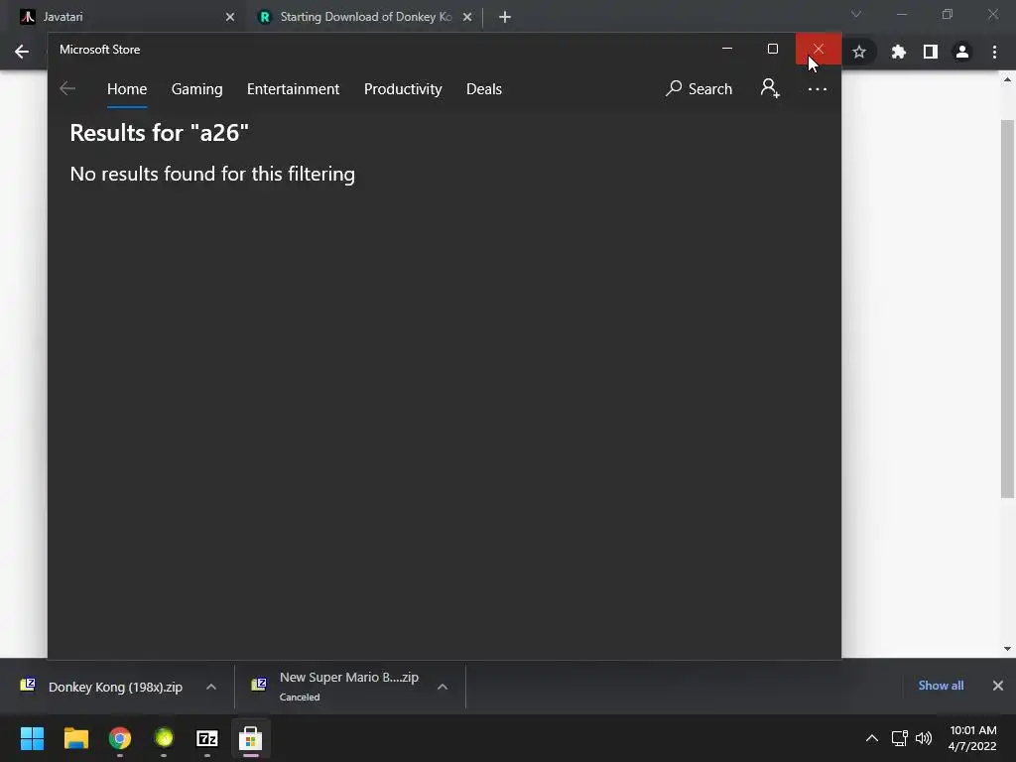Click Chrome's back navigation arrow
1016x762 pixels.
(22, 52)
